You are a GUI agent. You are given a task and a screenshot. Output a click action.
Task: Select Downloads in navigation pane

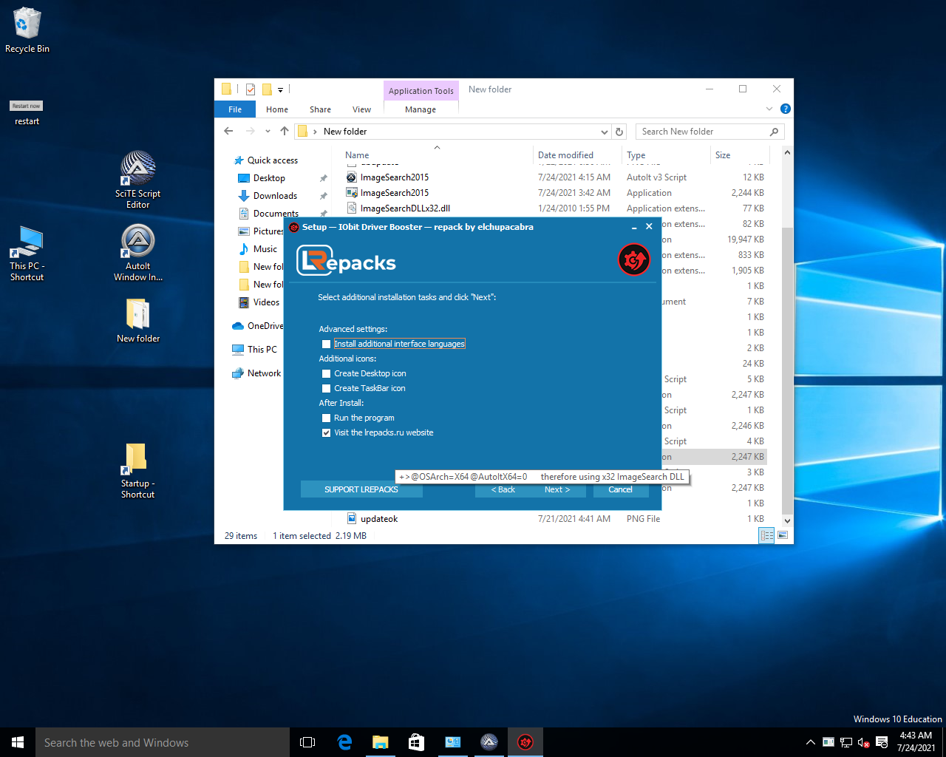275,196
